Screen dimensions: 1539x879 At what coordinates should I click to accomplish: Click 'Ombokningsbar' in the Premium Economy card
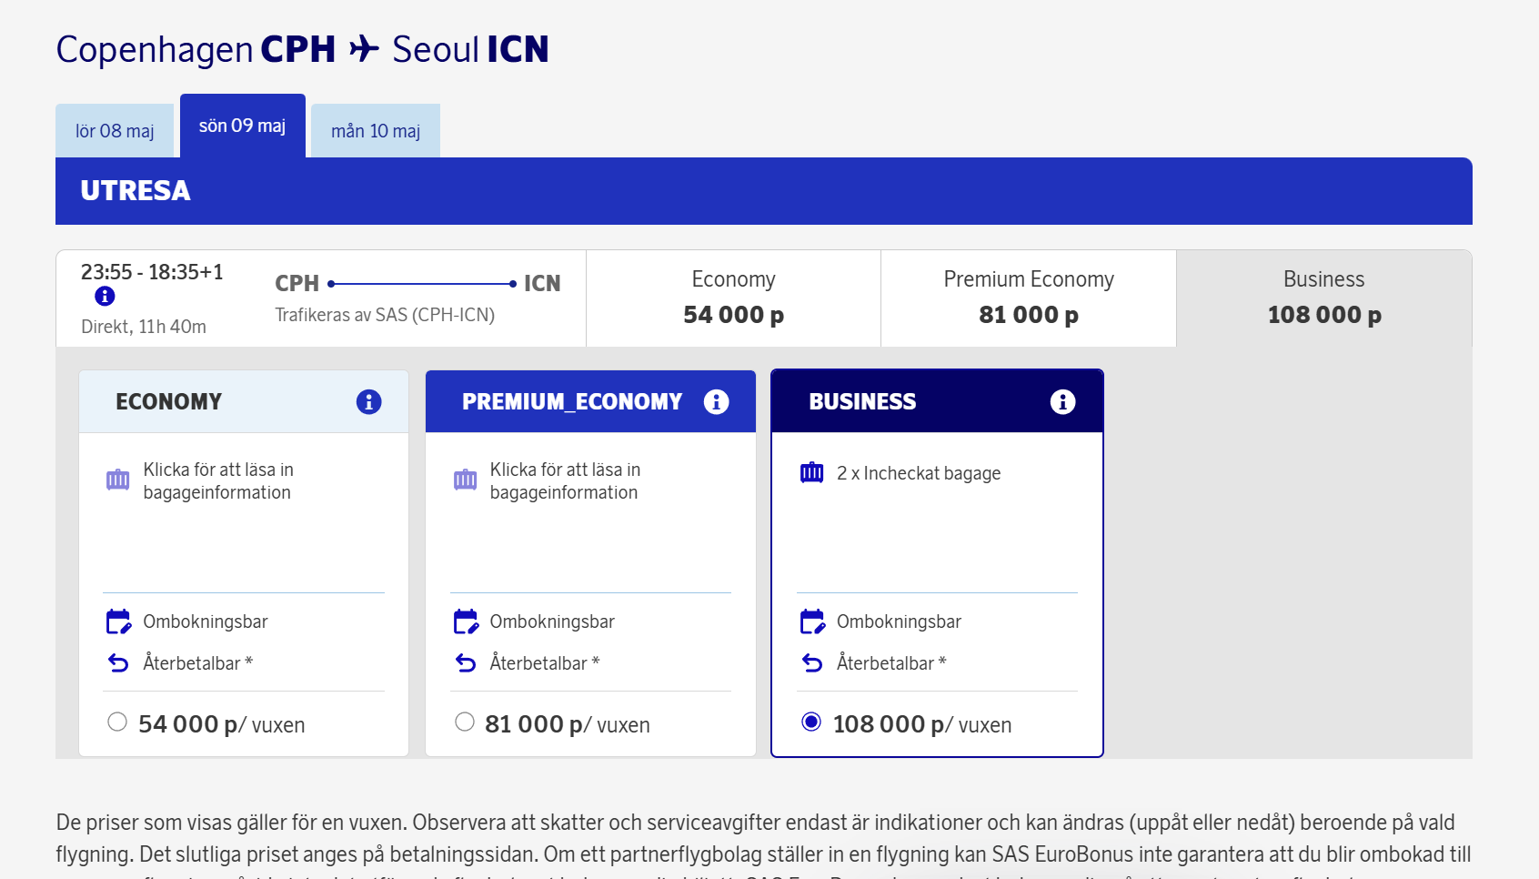point(552,621)
